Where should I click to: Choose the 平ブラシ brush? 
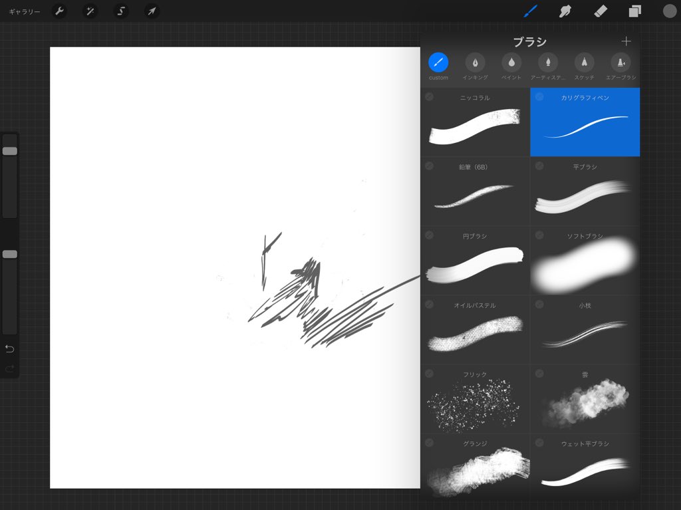pyautogui.click(x=585, y=191)
